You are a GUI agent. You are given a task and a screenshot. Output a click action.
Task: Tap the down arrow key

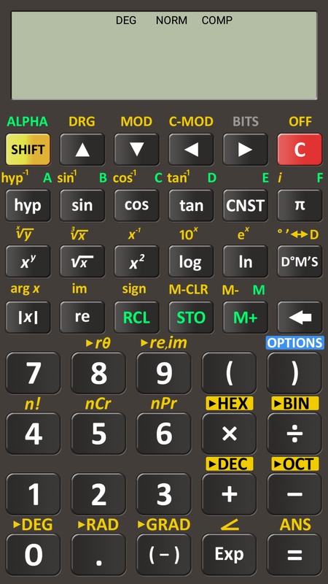pos(136,150)
